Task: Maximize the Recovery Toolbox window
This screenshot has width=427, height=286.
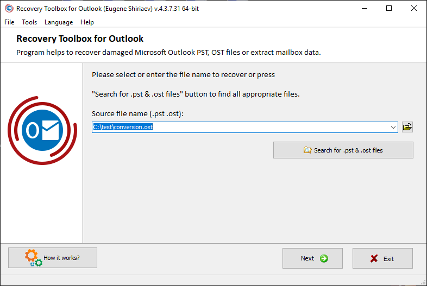Action: pos(389,9)
